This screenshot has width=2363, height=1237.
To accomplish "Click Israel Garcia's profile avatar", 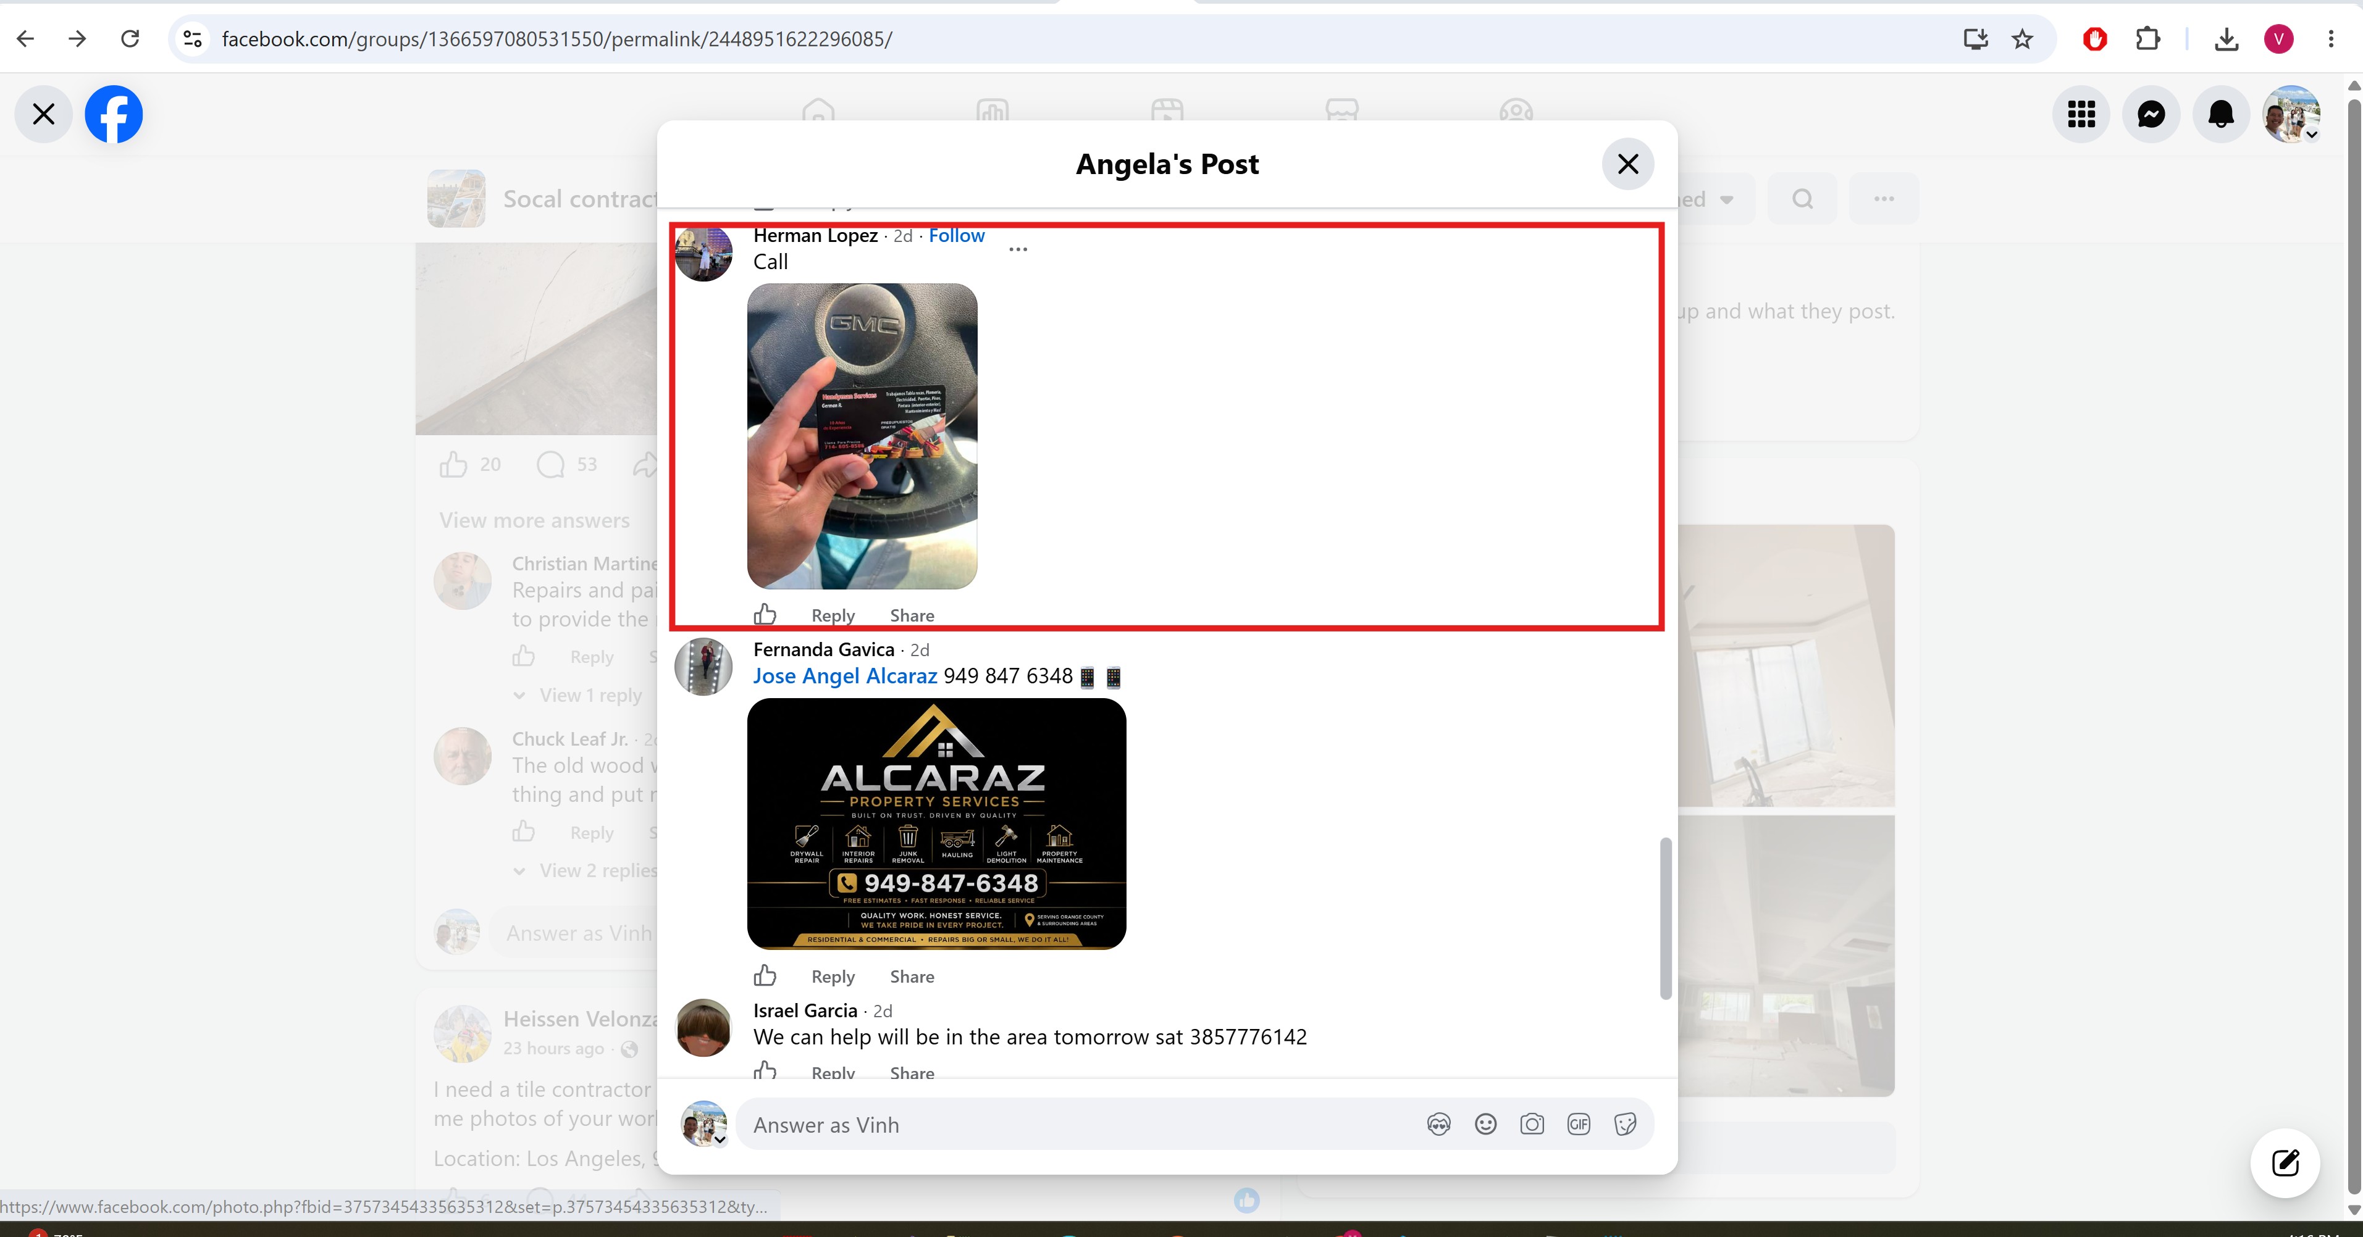I will point(703,1028).
